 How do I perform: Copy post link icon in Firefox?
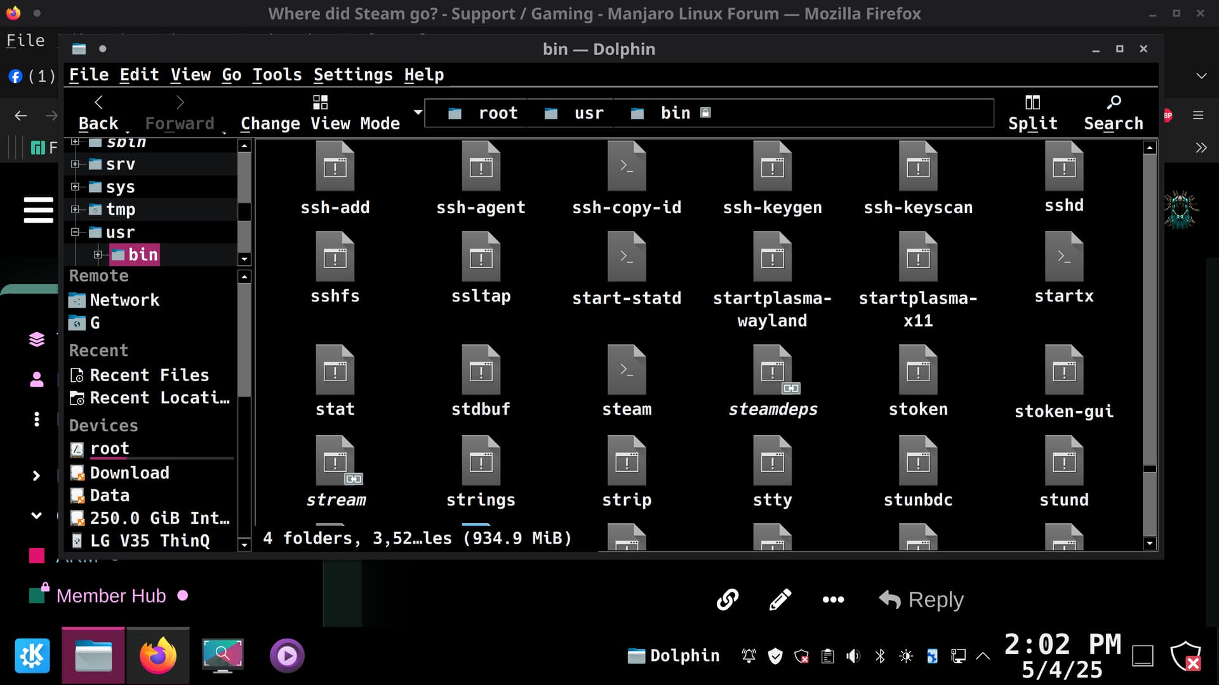point(728,599)
